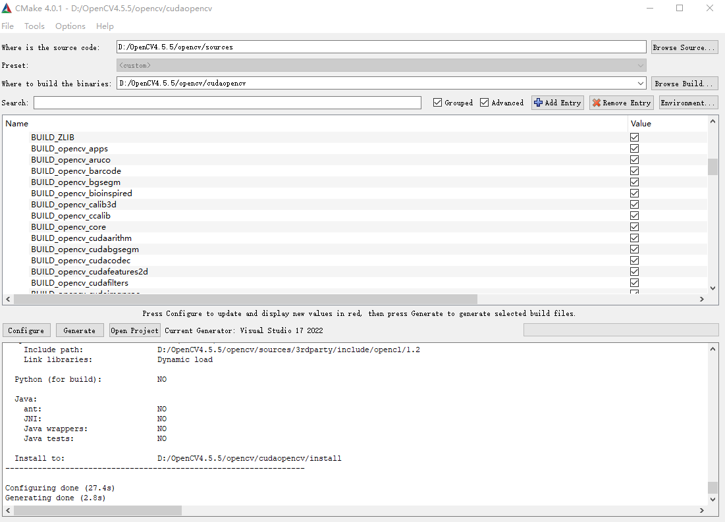Uncheck the BUILD_opencv_ccalib checkbox
This screenshot has height=522, width=725.
pos(634,216)
